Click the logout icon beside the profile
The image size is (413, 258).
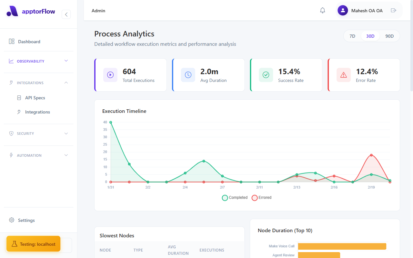point(393,10)
